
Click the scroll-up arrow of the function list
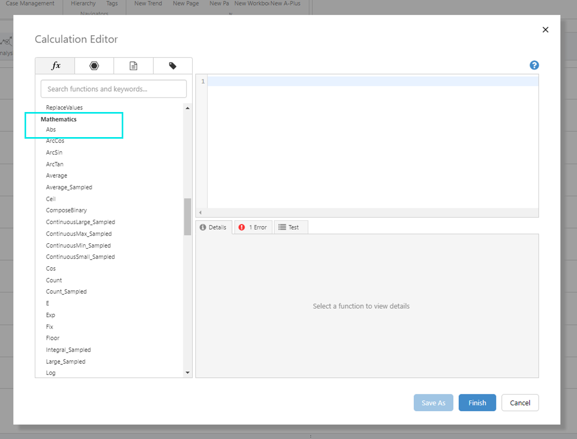click(x=187, y=107)
